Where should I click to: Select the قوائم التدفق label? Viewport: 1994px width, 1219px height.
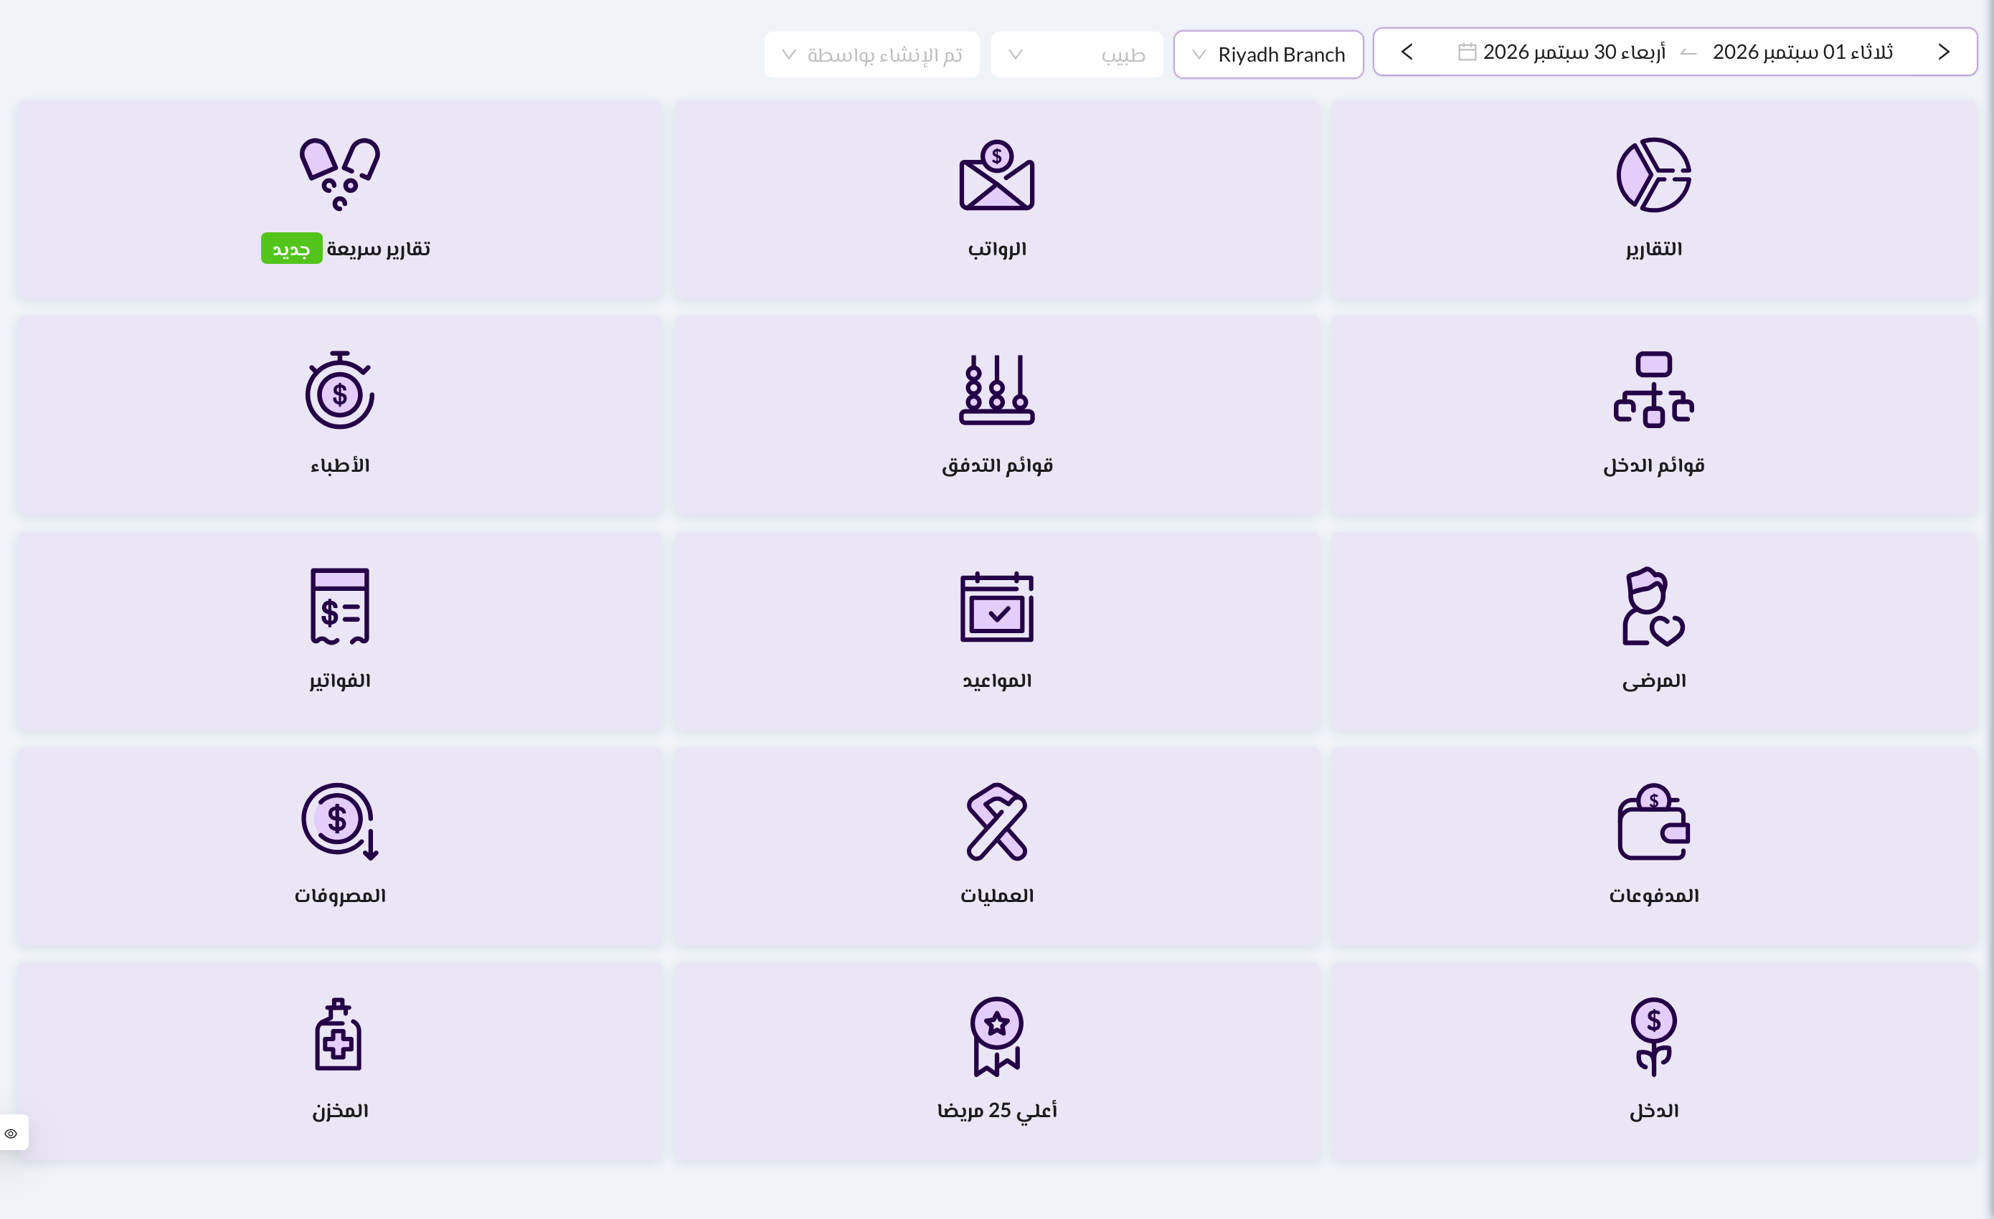tap(996, 465)
